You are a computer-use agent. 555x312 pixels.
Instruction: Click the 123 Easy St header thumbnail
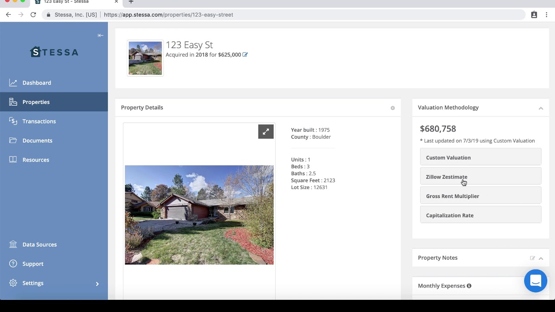coord(145,58)
